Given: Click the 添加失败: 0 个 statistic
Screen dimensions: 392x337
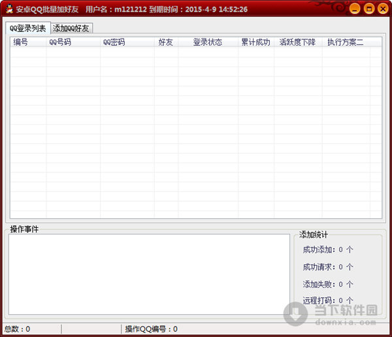Looking at the screenshot, I should (328, 284).
